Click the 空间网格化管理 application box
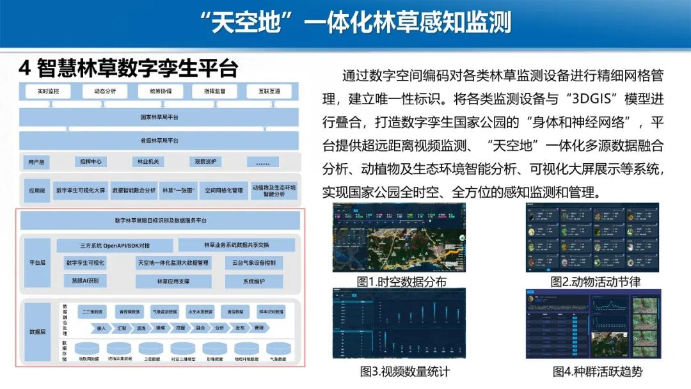The height and width of the screenshot is (389, 691). pyautogui.click(x=224, y=191)
